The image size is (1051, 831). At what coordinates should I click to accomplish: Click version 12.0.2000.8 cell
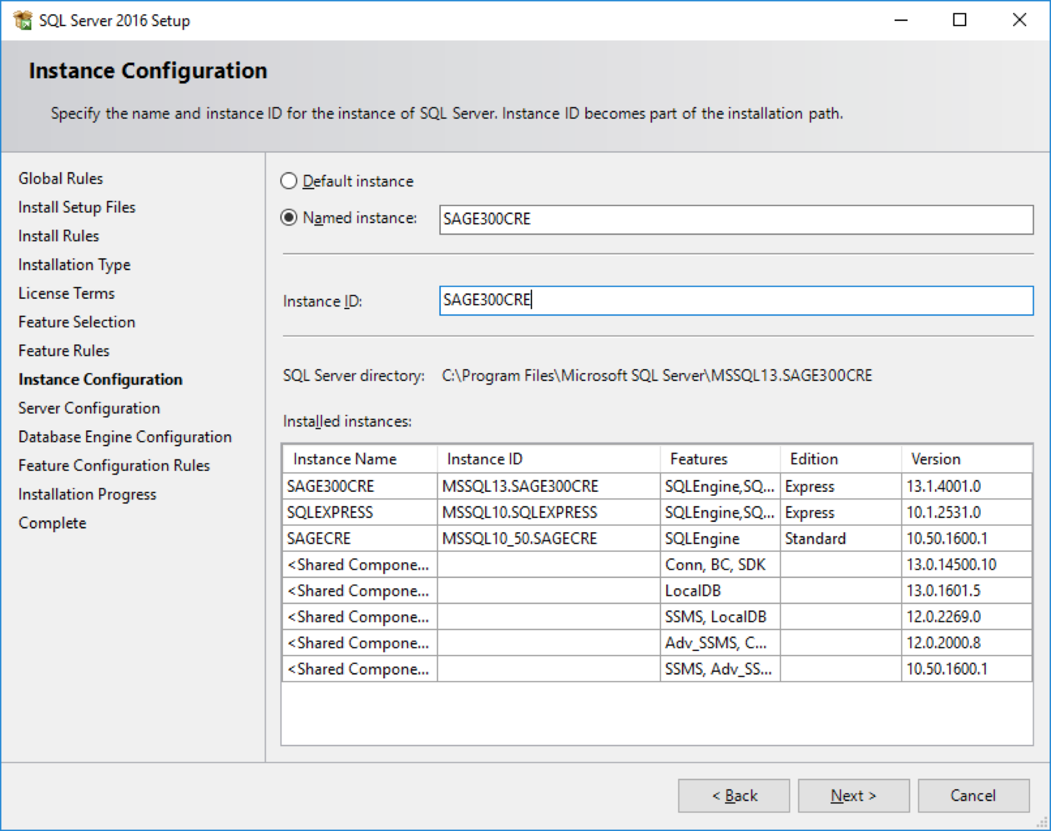(967, 643)
